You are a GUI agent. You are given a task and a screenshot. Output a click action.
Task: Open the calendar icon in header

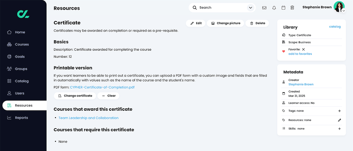tap(283, 8)
